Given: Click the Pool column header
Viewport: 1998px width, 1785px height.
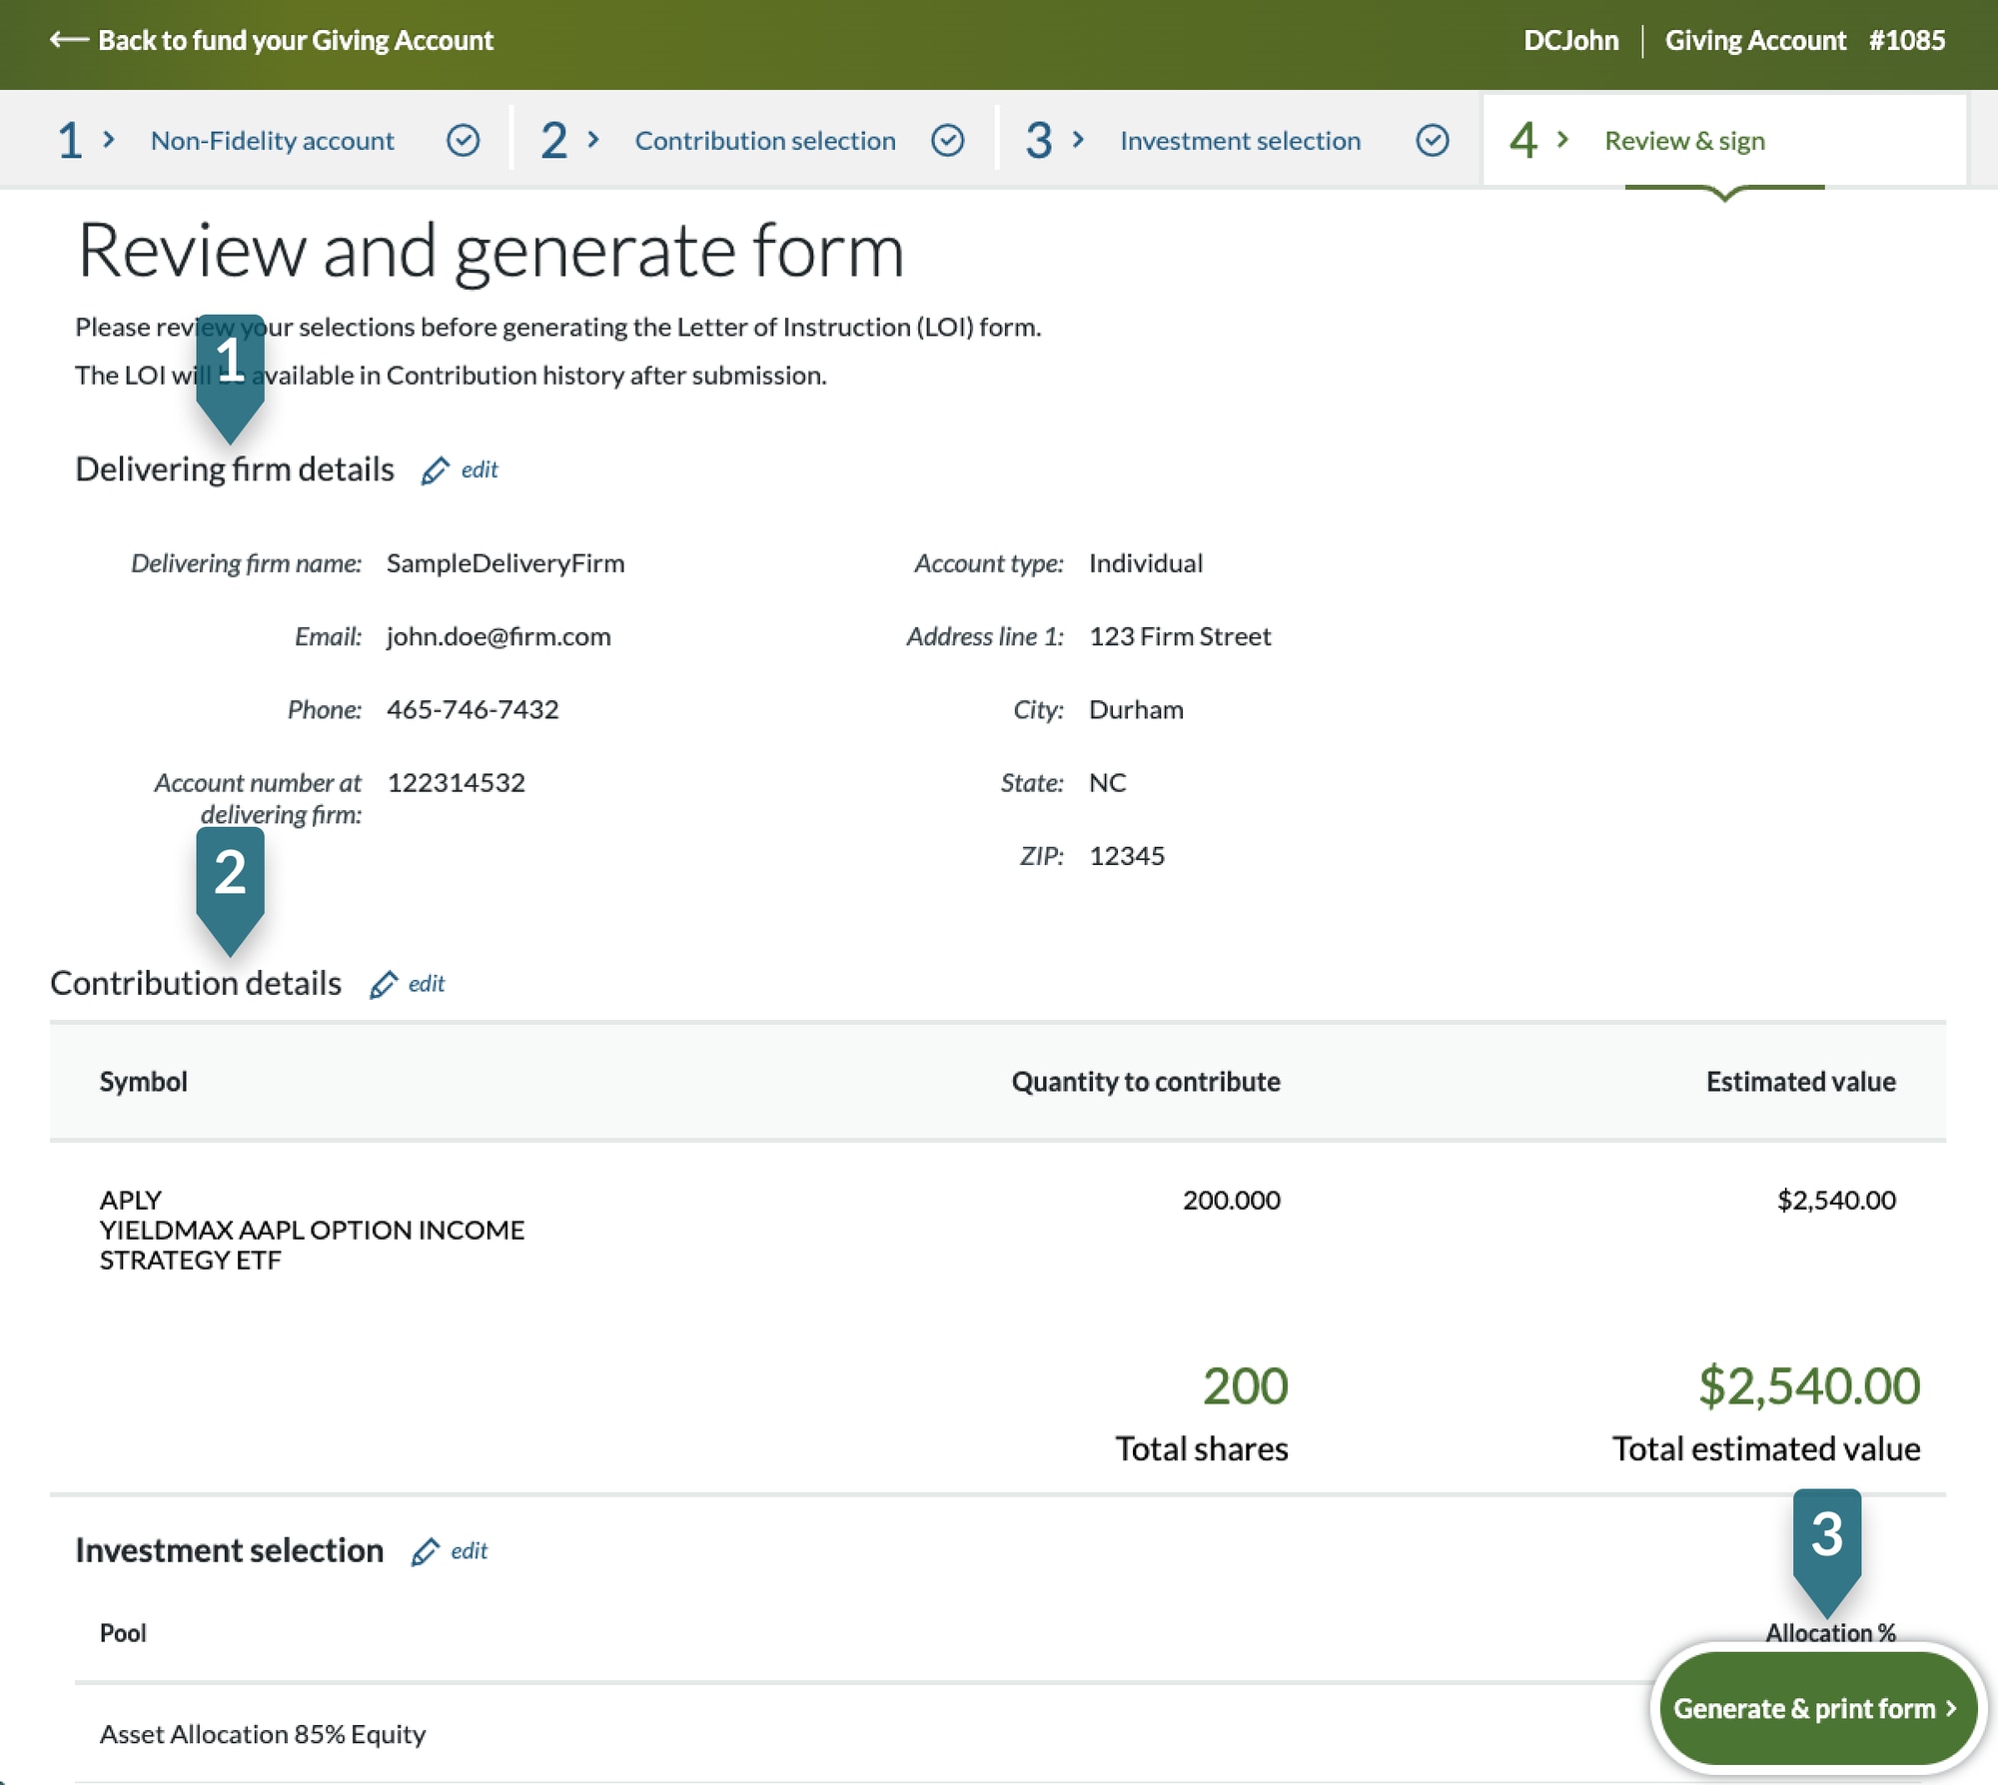Looking at the screenshot, I should [x=123, y=1633].
